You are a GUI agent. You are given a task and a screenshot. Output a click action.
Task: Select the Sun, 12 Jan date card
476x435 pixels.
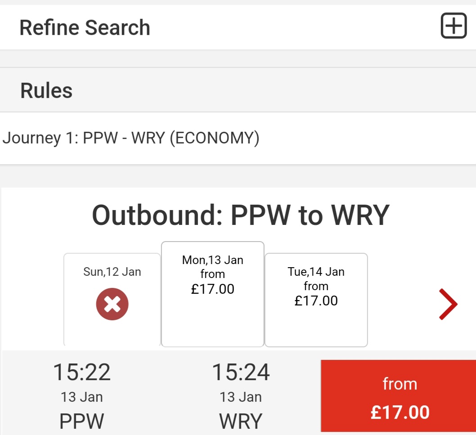[112, 300]
